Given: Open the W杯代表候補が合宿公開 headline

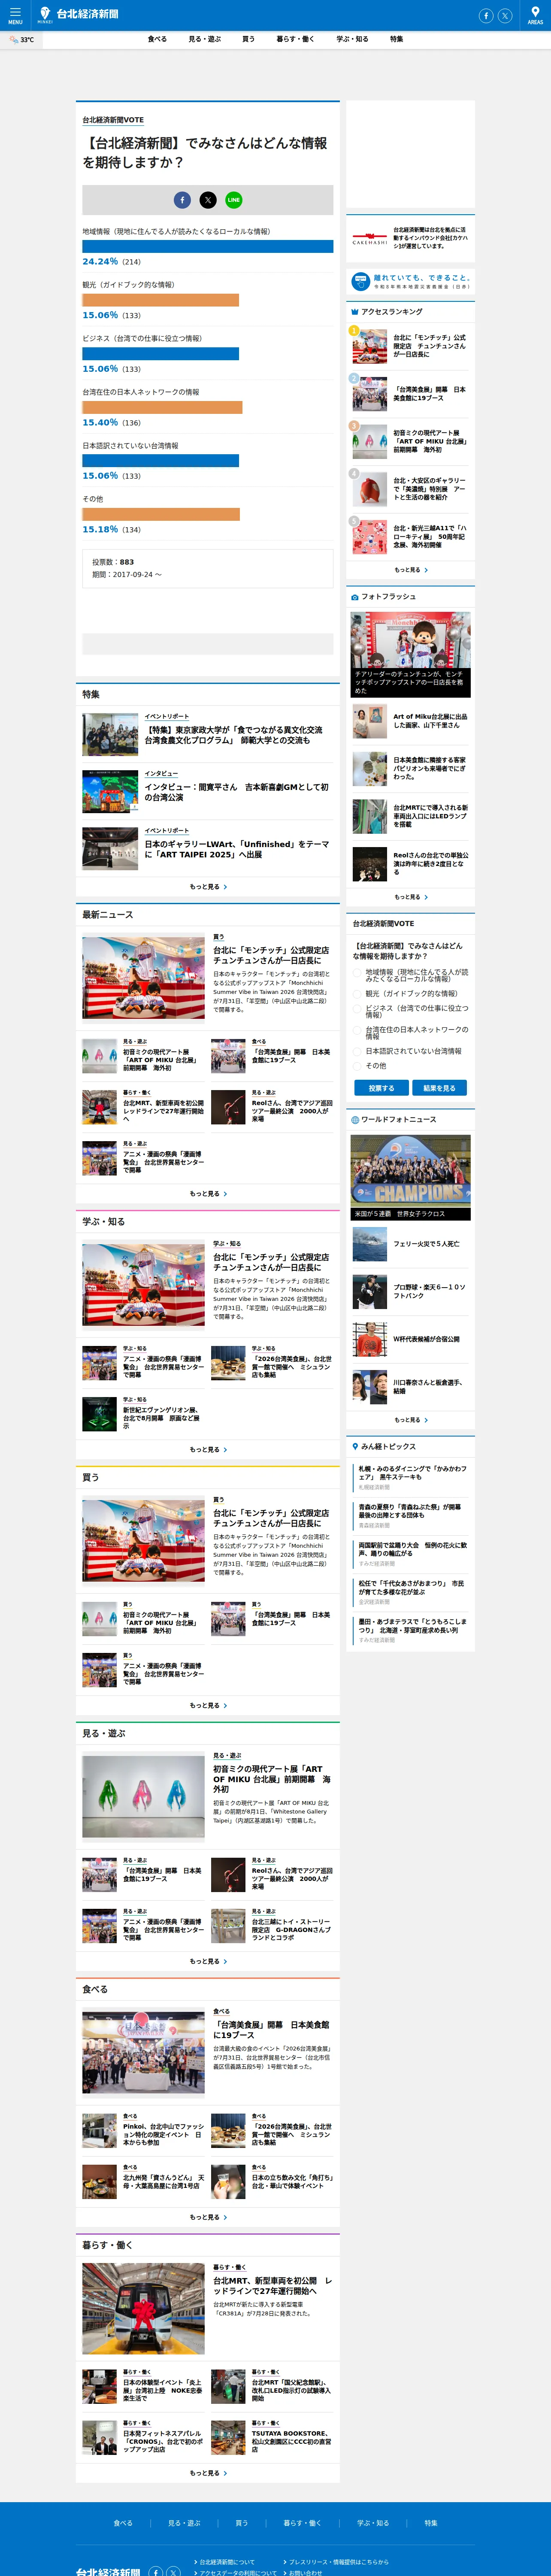Looking at the screenshot, I should [x=426, y=1339].
